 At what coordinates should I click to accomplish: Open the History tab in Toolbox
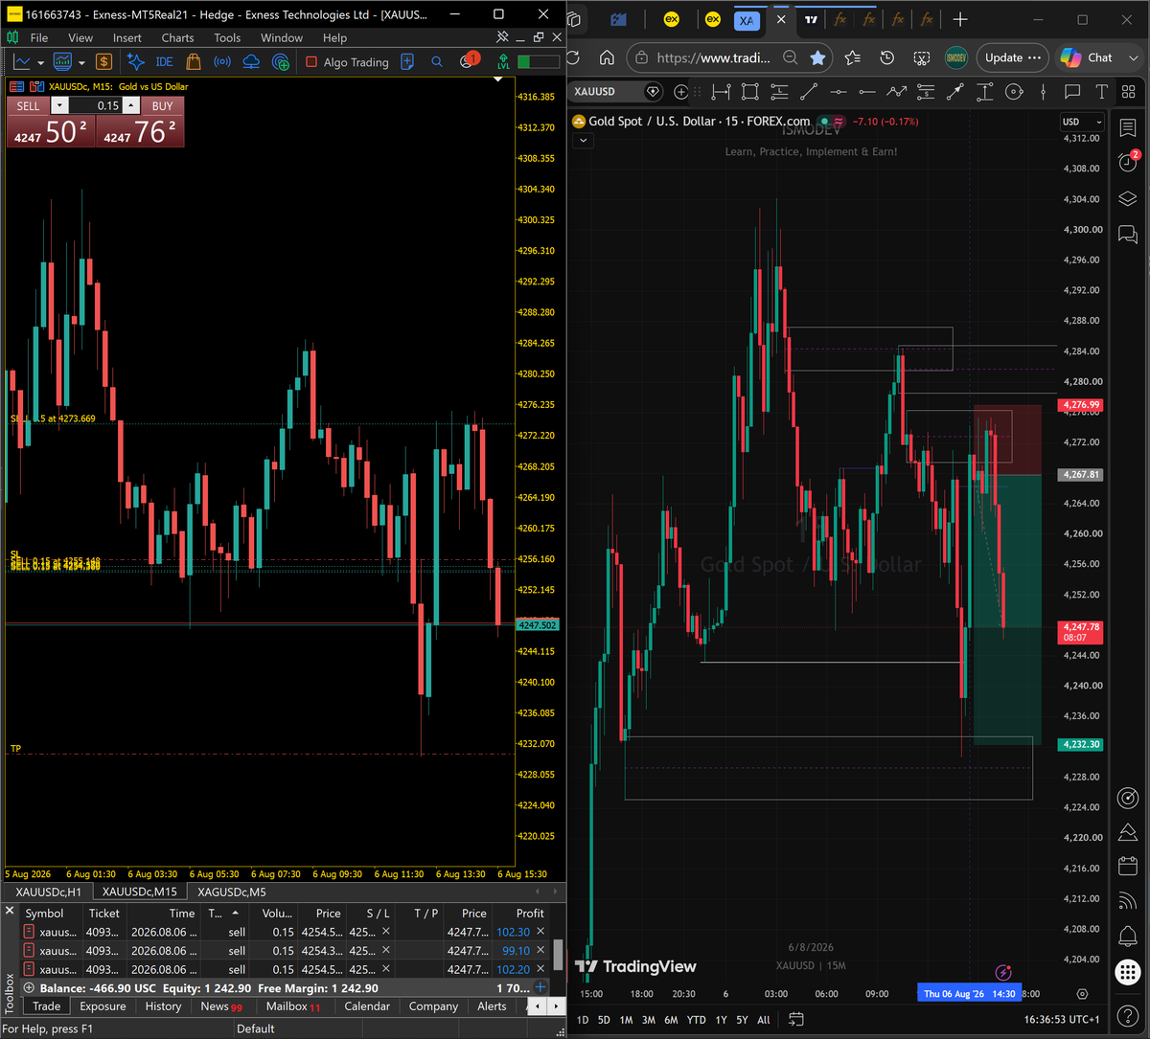pyautogui.click(x=163, y=1006)
